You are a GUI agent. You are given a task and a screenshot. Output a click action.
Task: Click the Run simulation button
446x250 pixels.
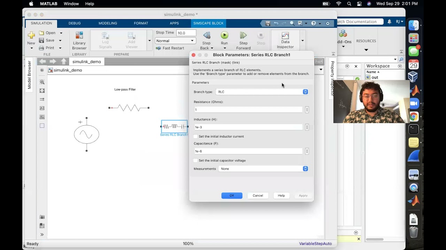tap(224, 35)
